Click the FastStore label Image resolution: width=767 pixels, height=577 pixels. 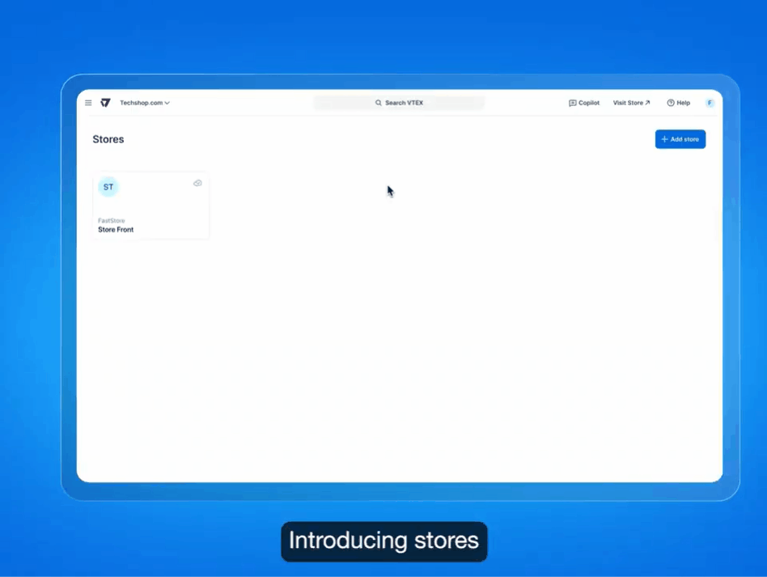point(112,221)
